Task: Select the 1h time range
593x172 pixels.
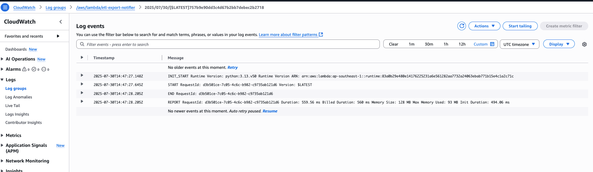Action: (446, 44)
